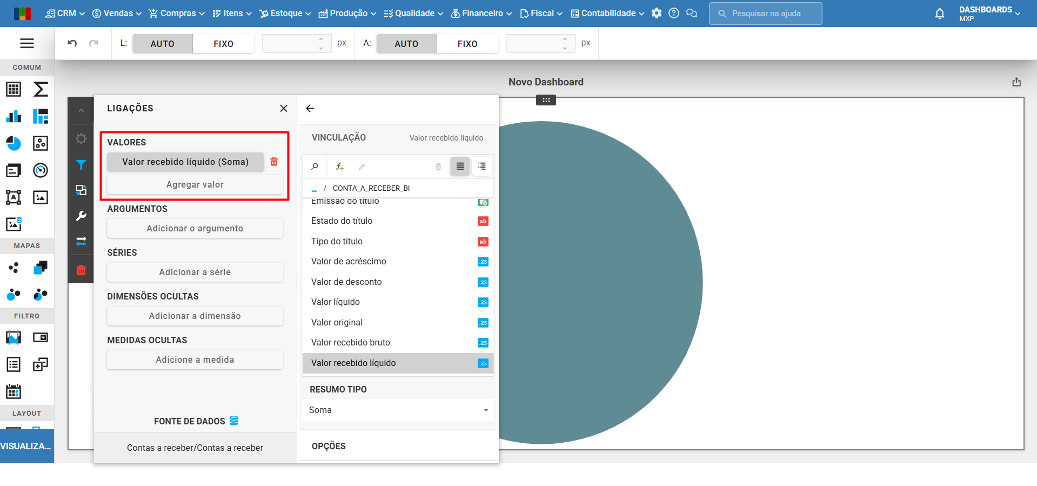Image resolution: width=1037 pixels, height=486 pixels.
Task: Add a list box filter widget
Action: (14, 364)
